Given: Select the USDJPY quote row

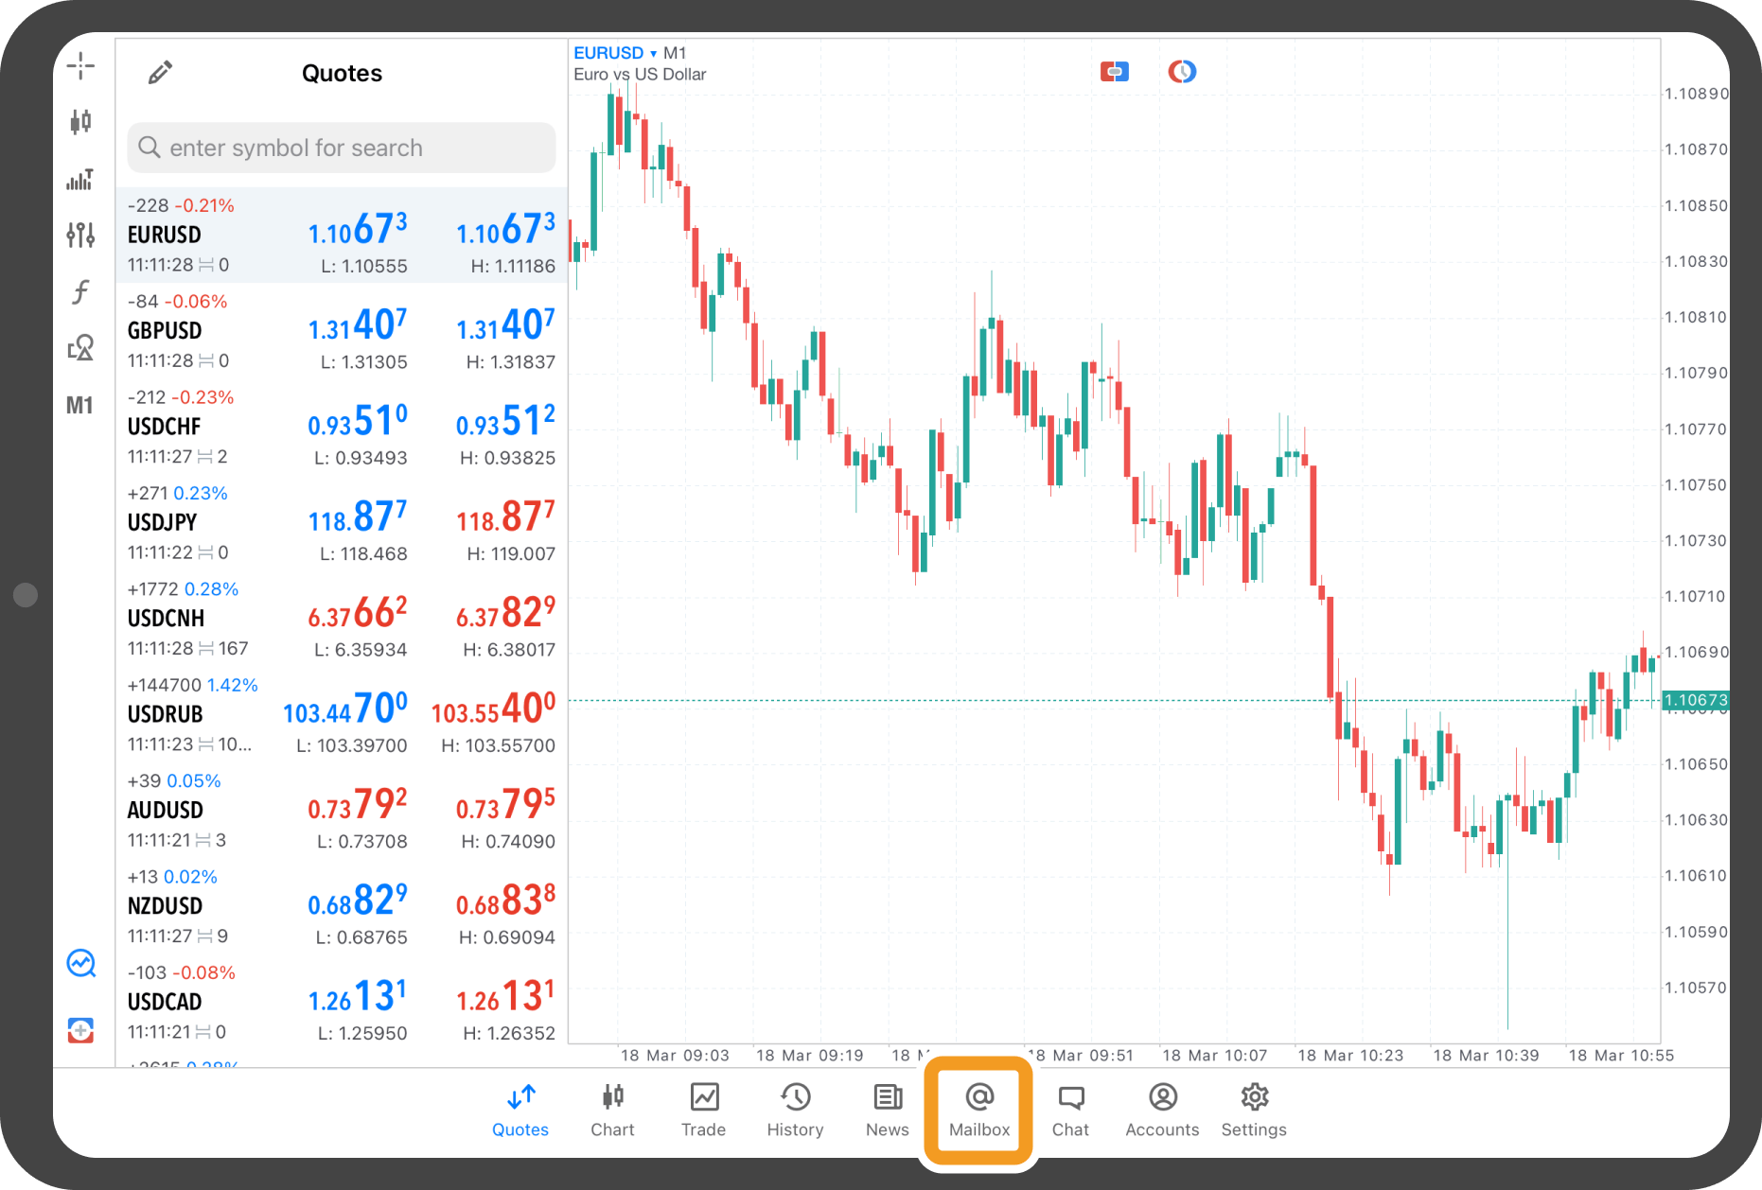Looking at the screenshot, I should pyautogui.click(x=342, y=523).
